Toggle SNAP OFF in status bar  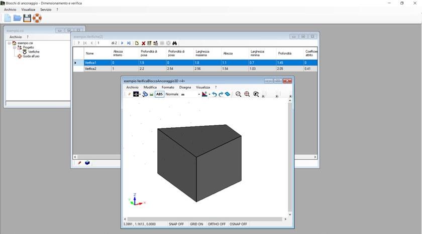pyautogui.click(x=176, y=224)
